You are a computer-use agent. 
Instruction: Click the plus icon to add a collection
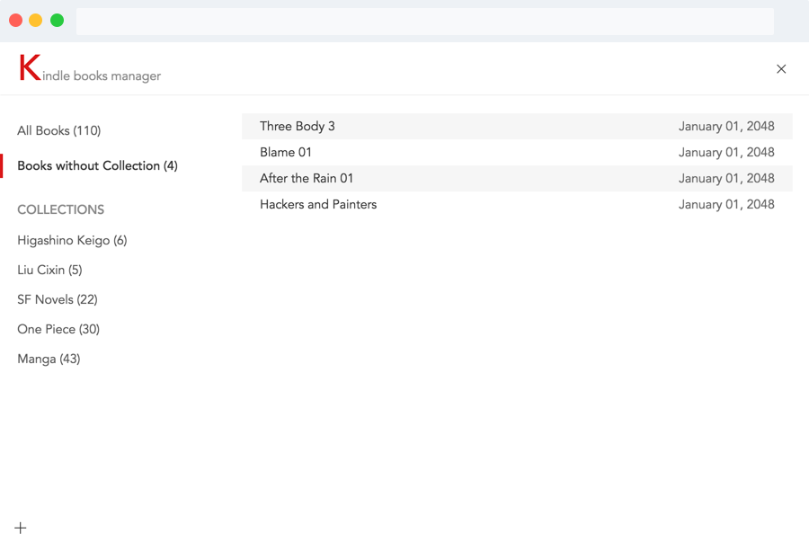click(21, 528)
